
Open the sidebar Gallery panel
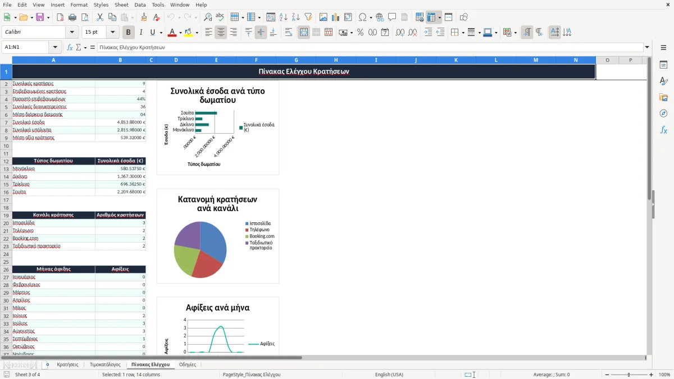coord(663,97)
